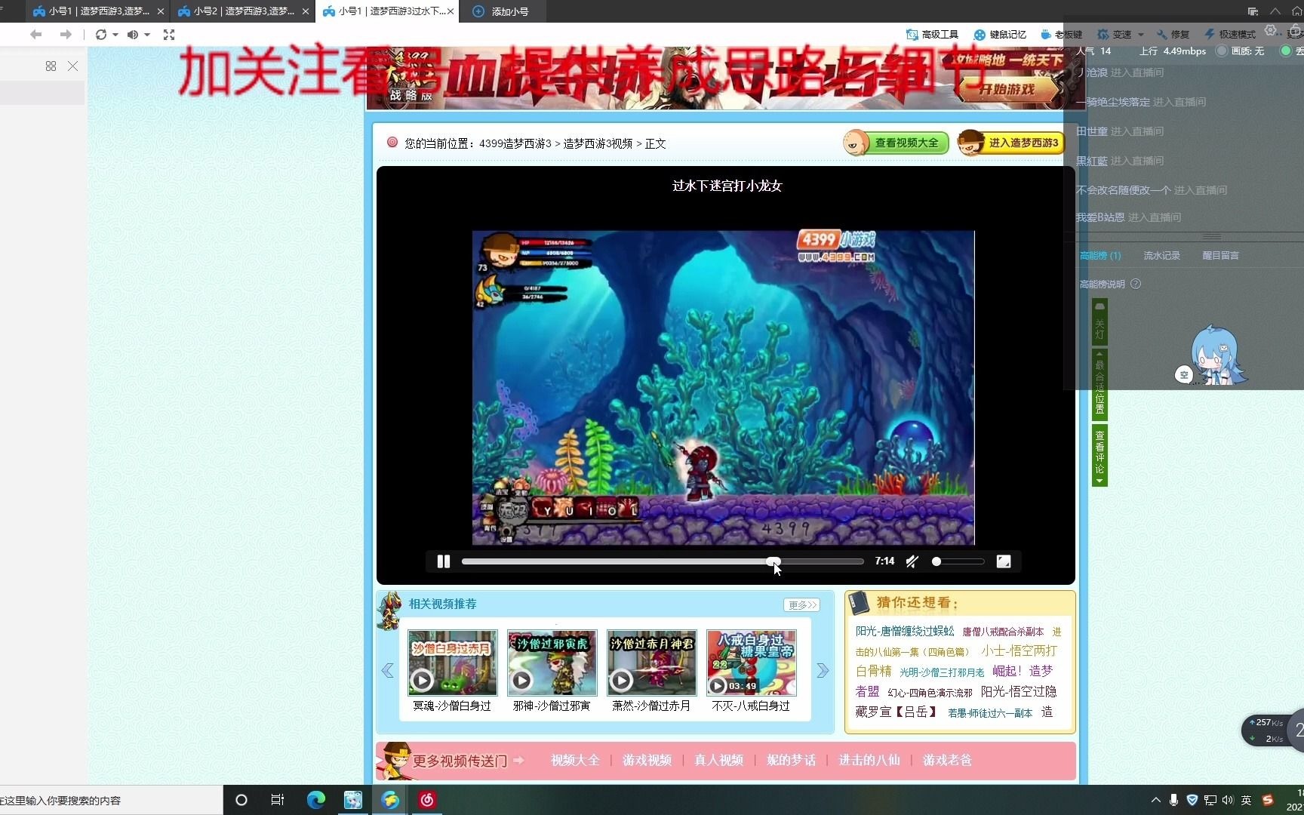Go to 游戏老爸 in bottom navigation

pos(947,761)
